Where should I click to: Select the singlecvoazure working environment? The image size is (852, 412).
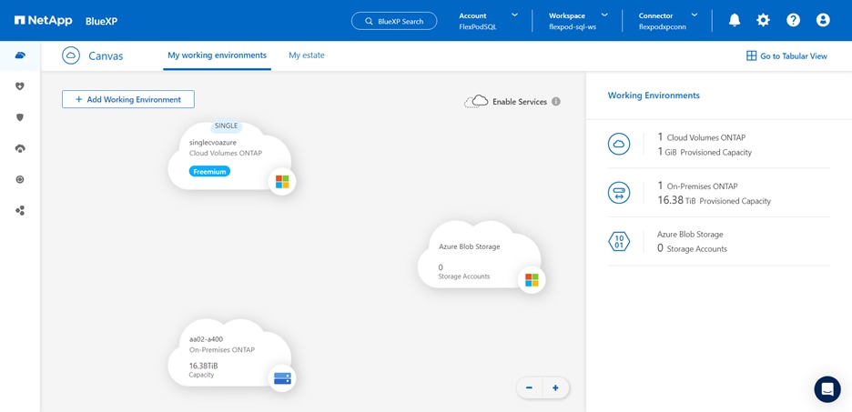[x=229, y=156]
